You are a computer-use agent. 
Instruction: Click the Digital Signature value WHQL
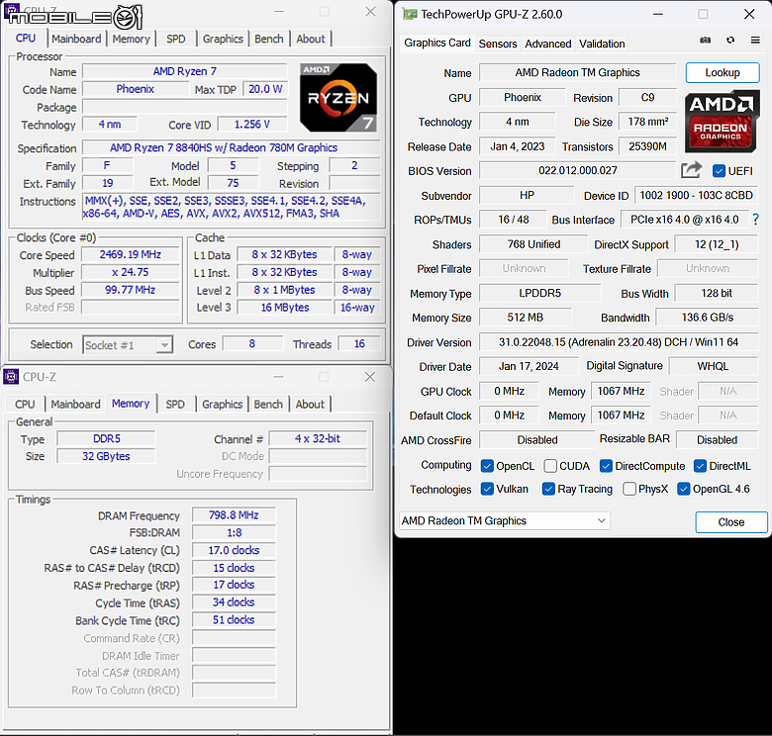pyautogui.click(x=713, y=366)
